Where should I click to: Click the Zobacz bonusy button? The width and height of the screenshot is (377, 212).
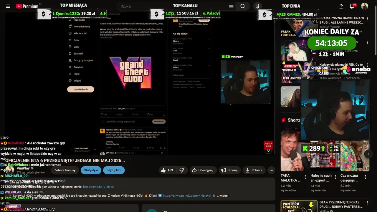[65, 170]
